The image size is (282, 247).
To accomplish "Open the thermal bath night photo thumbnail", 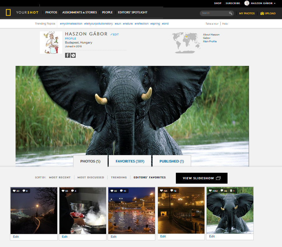I will [131, 210].
